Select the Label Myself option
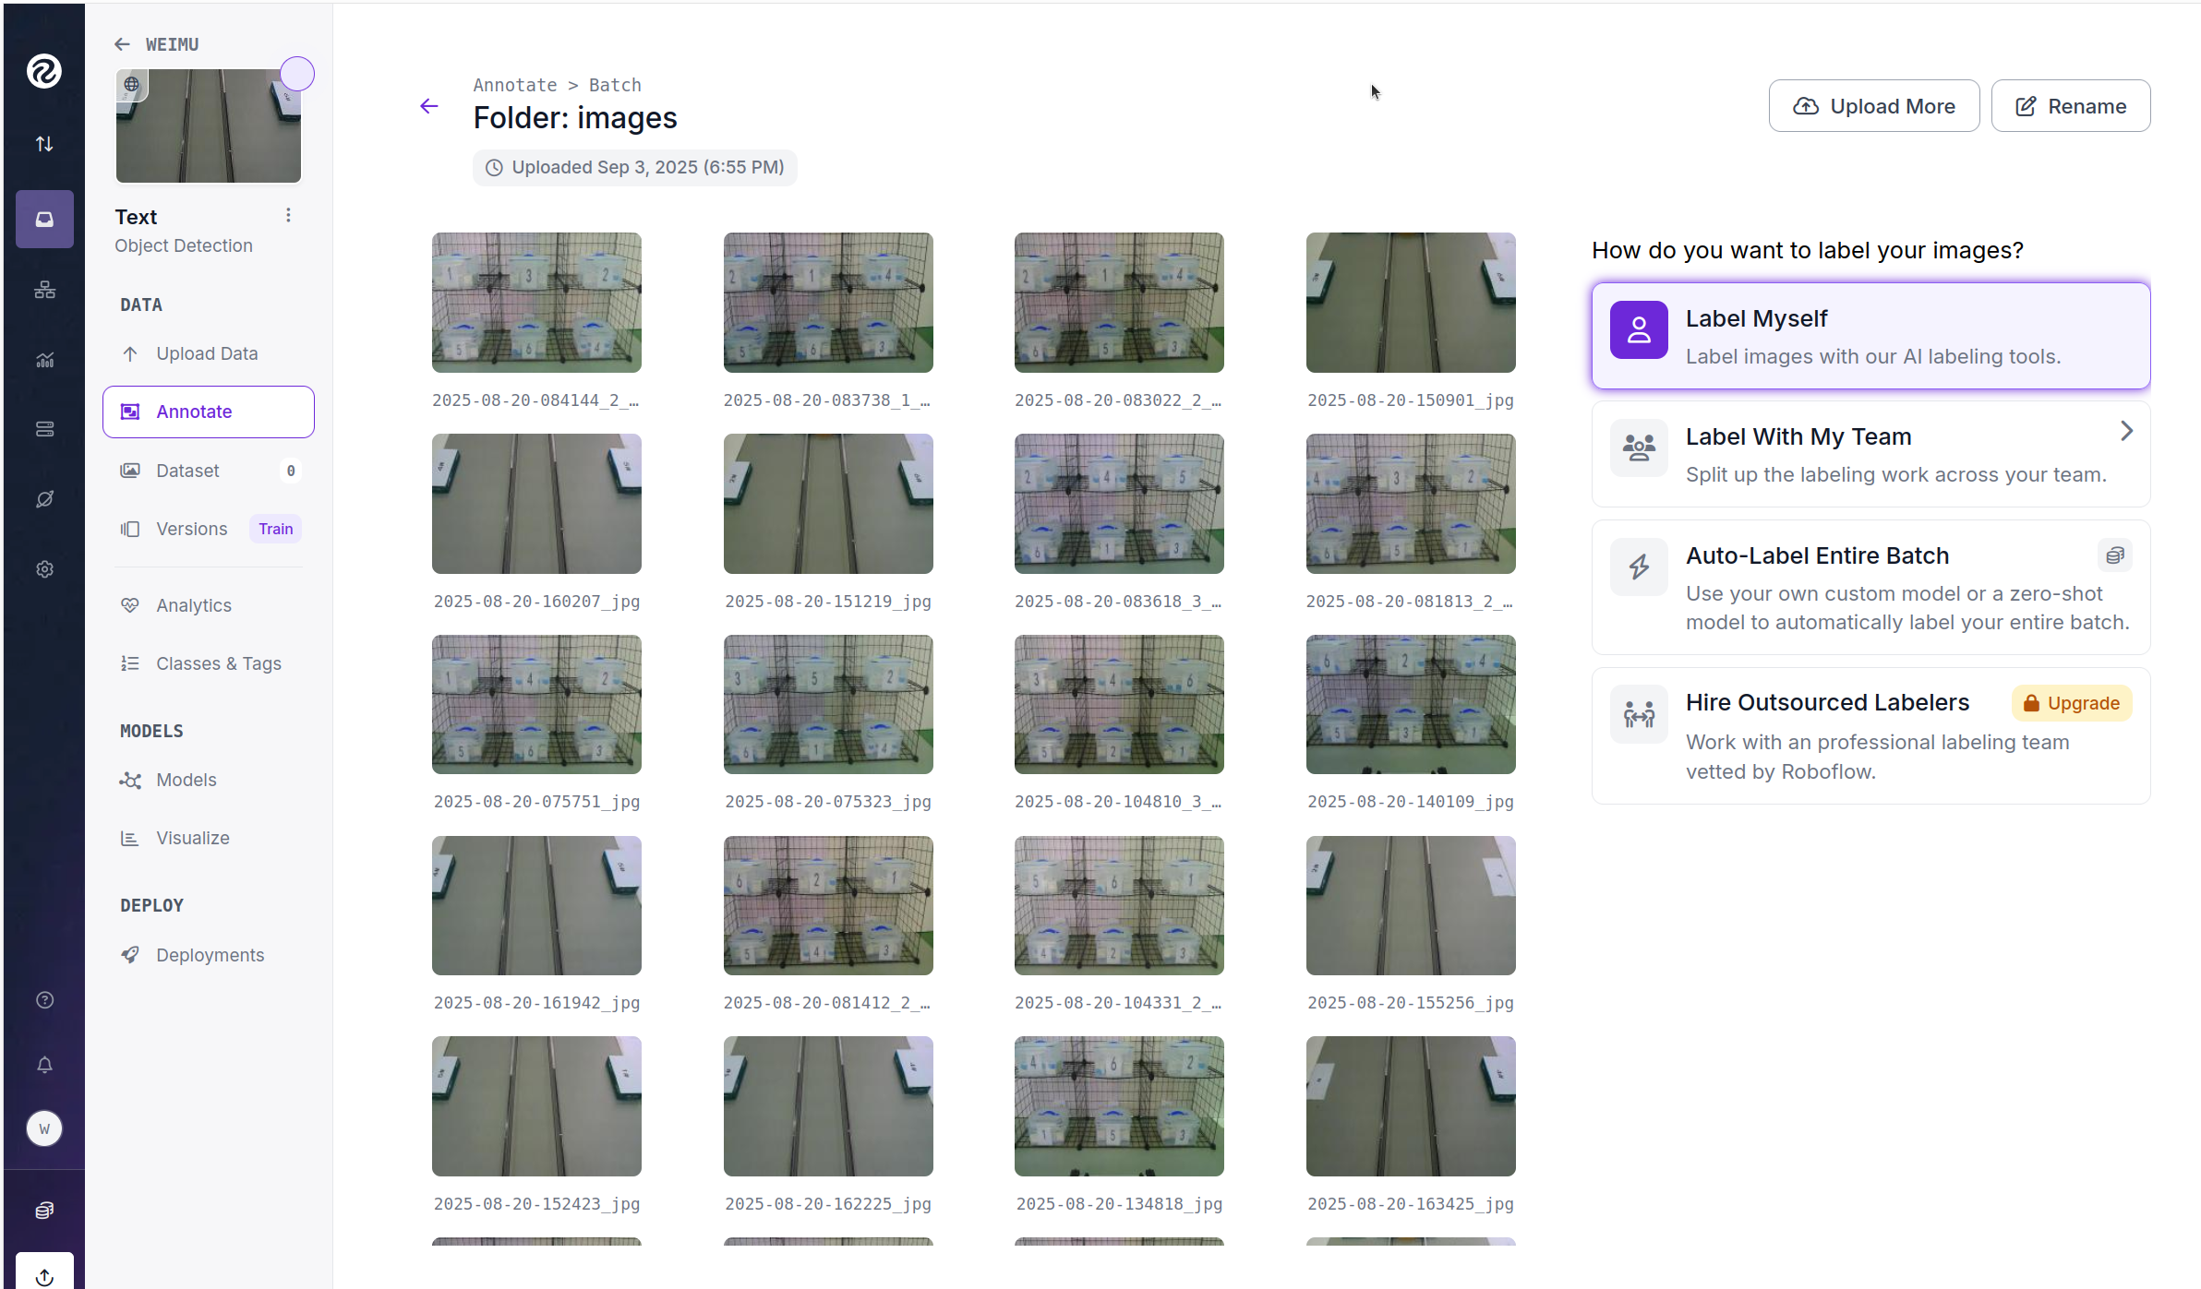Image resolution: width=2201 pixels, height=1289 pixels. pos(1870,336)
